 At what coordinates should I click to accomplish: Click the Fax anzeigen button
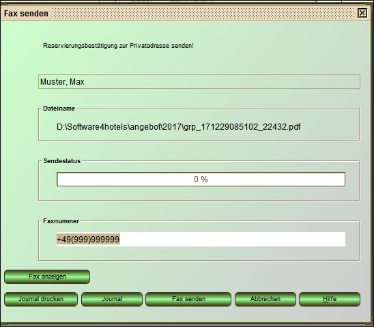click(47, 276)
